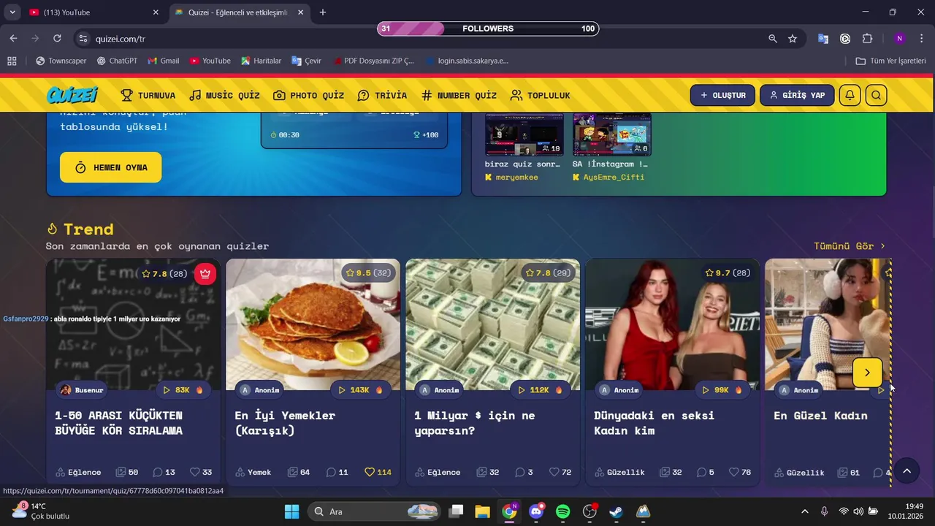The image size is (935, 526).
Task: Show hidden system tray icons
Action: 805,511
